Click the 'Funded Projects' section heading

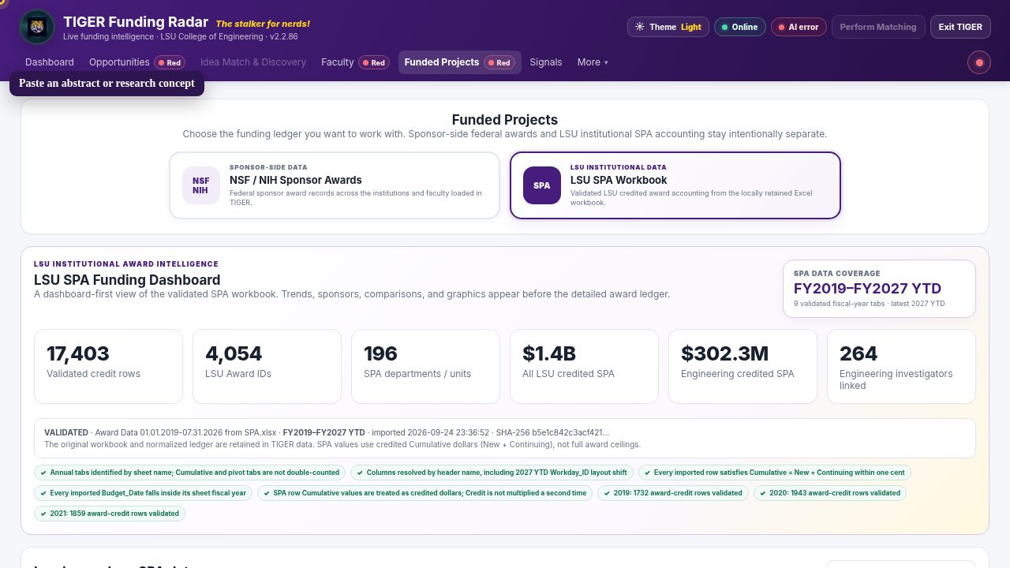[x=505, y=120]
